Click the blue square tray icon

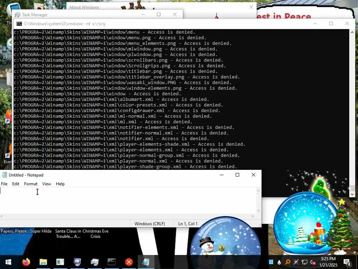point(271,262)
